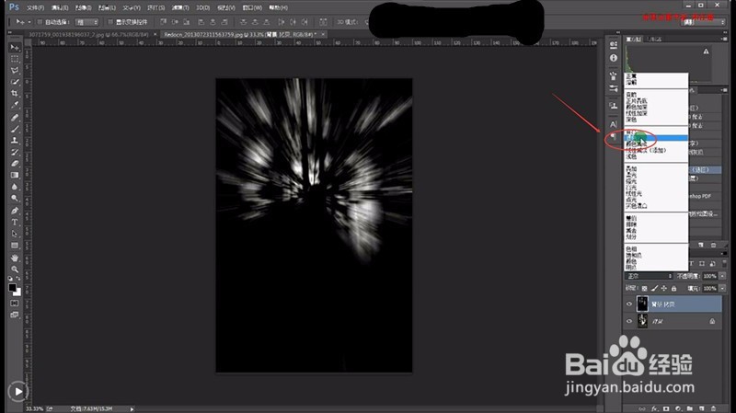Select the Rectangular Marquee tool
Image resolution: width=736 pixels, height=413 pixels.
[x=15, y=59]
